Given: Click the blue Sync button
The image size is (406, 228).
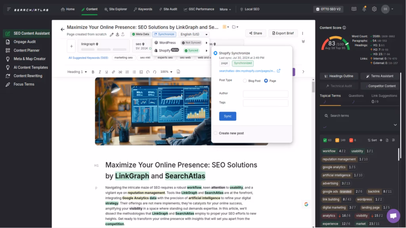Looking at the screenshot, I should click(228, 116).
